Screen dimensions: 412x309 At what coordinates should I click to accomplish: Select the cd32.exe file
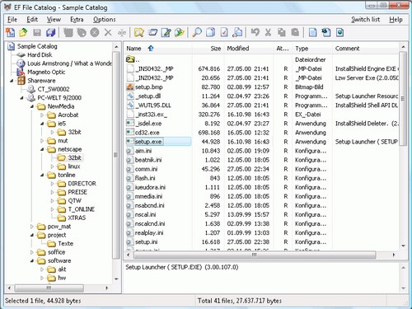click(147, 133)
